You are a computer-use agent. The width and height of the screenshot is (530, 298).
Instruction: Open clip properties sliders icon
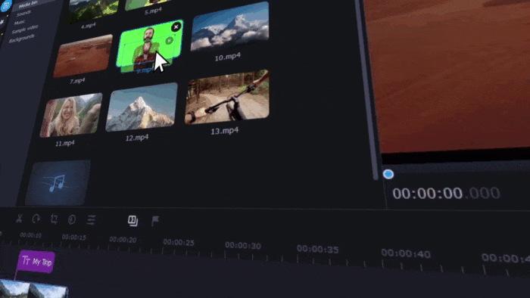click(91, 220)
